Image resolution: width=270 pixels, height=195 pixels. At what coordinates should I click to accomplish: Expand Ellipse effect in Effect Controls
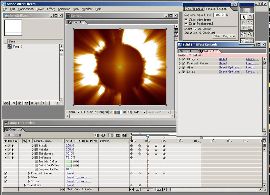180,59
